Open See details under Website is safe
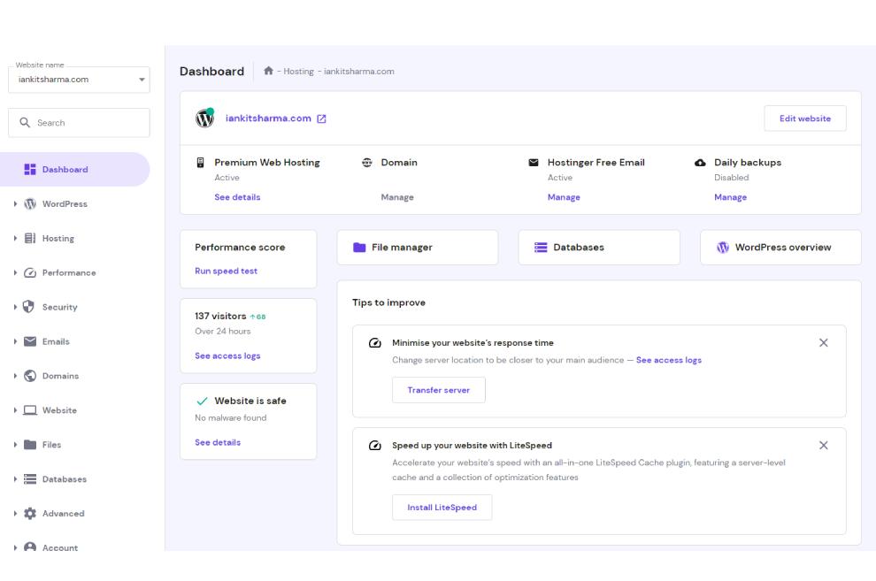The height and width of the screenshot is (581, 876). pyautogui.click(x=218, y=442)
